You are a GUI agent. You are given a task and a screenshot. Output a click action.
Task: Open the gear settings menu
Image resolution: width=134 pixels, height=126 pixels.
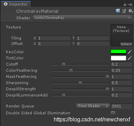tap(131, 11)
